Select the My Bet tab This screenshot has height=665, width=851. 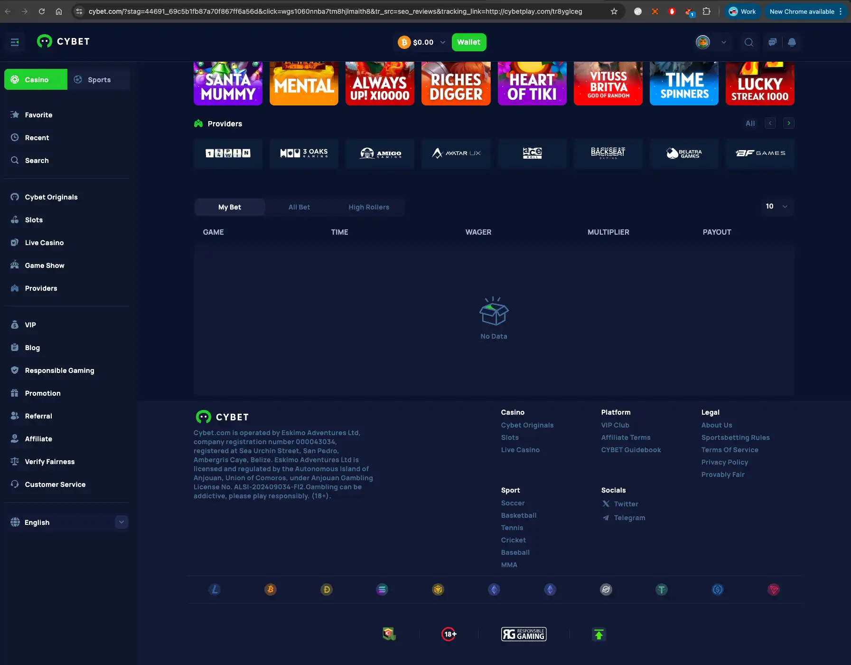(x=230, y=207)
